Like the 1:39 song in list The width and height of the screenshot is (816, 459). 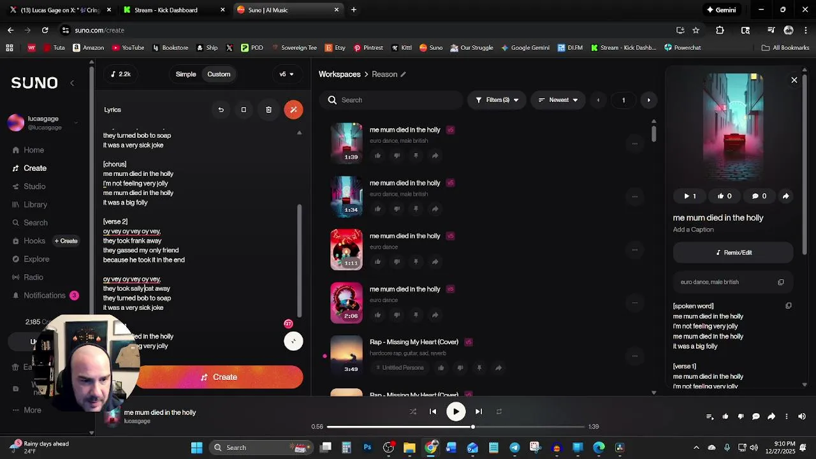click(377, 156)
